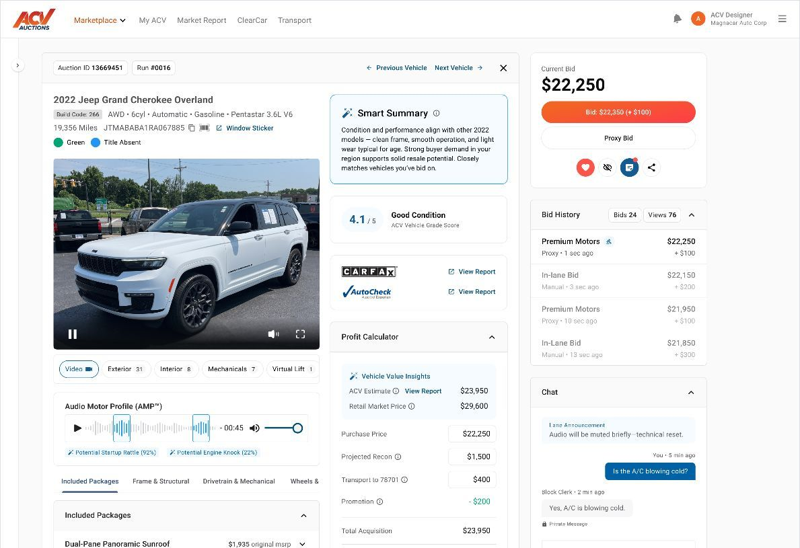This screenshot has height=548, width=800.
Task: Show Views 76 list
Action: pyautogui.click(x=662, y=214)
